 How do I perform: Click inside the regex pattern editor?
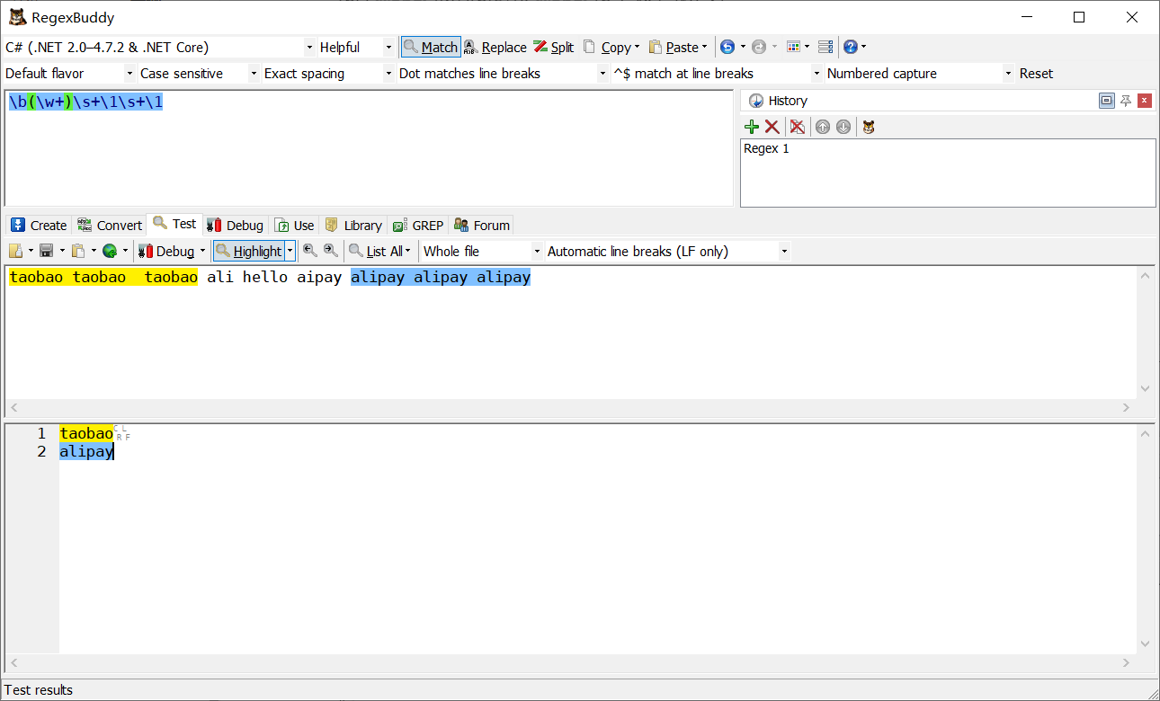tap(369, 148)
